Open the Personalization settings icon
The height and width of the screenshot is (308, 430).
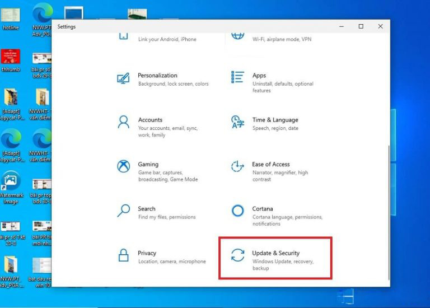pos(123,78)
